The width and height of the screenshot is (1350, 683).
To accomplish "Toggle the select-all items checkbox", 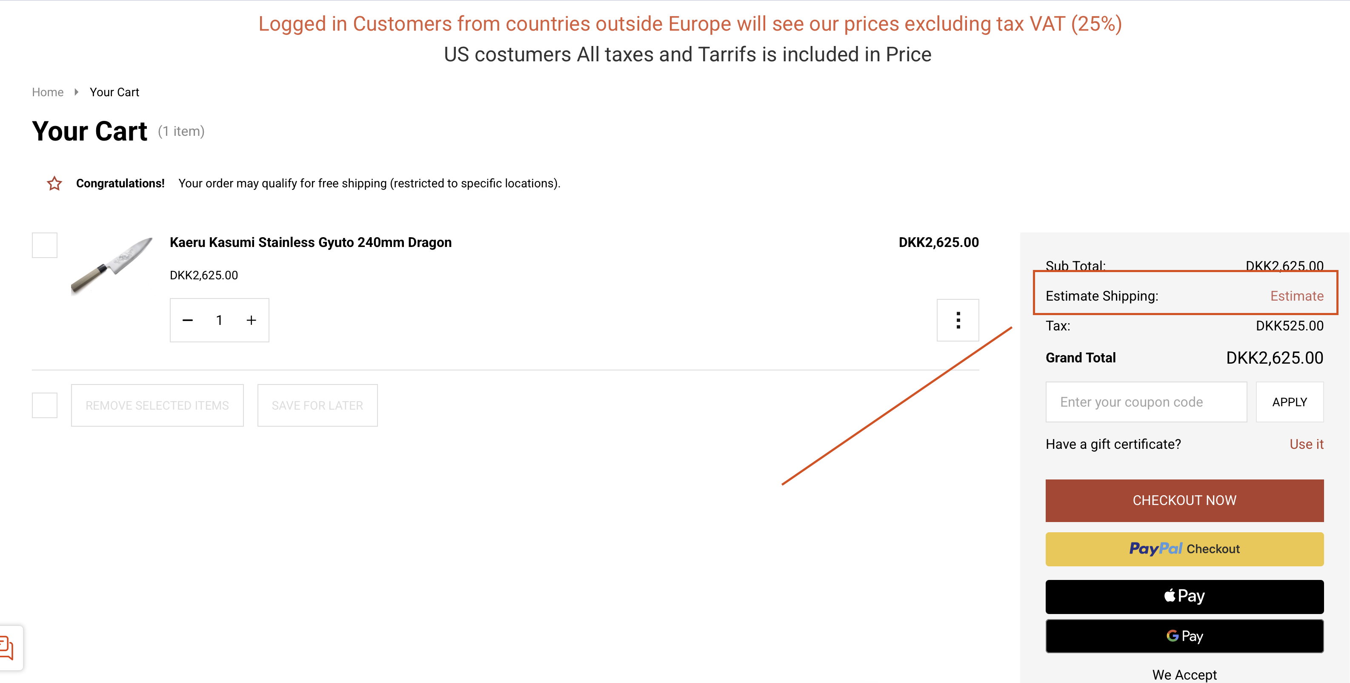I will (45, 405).
